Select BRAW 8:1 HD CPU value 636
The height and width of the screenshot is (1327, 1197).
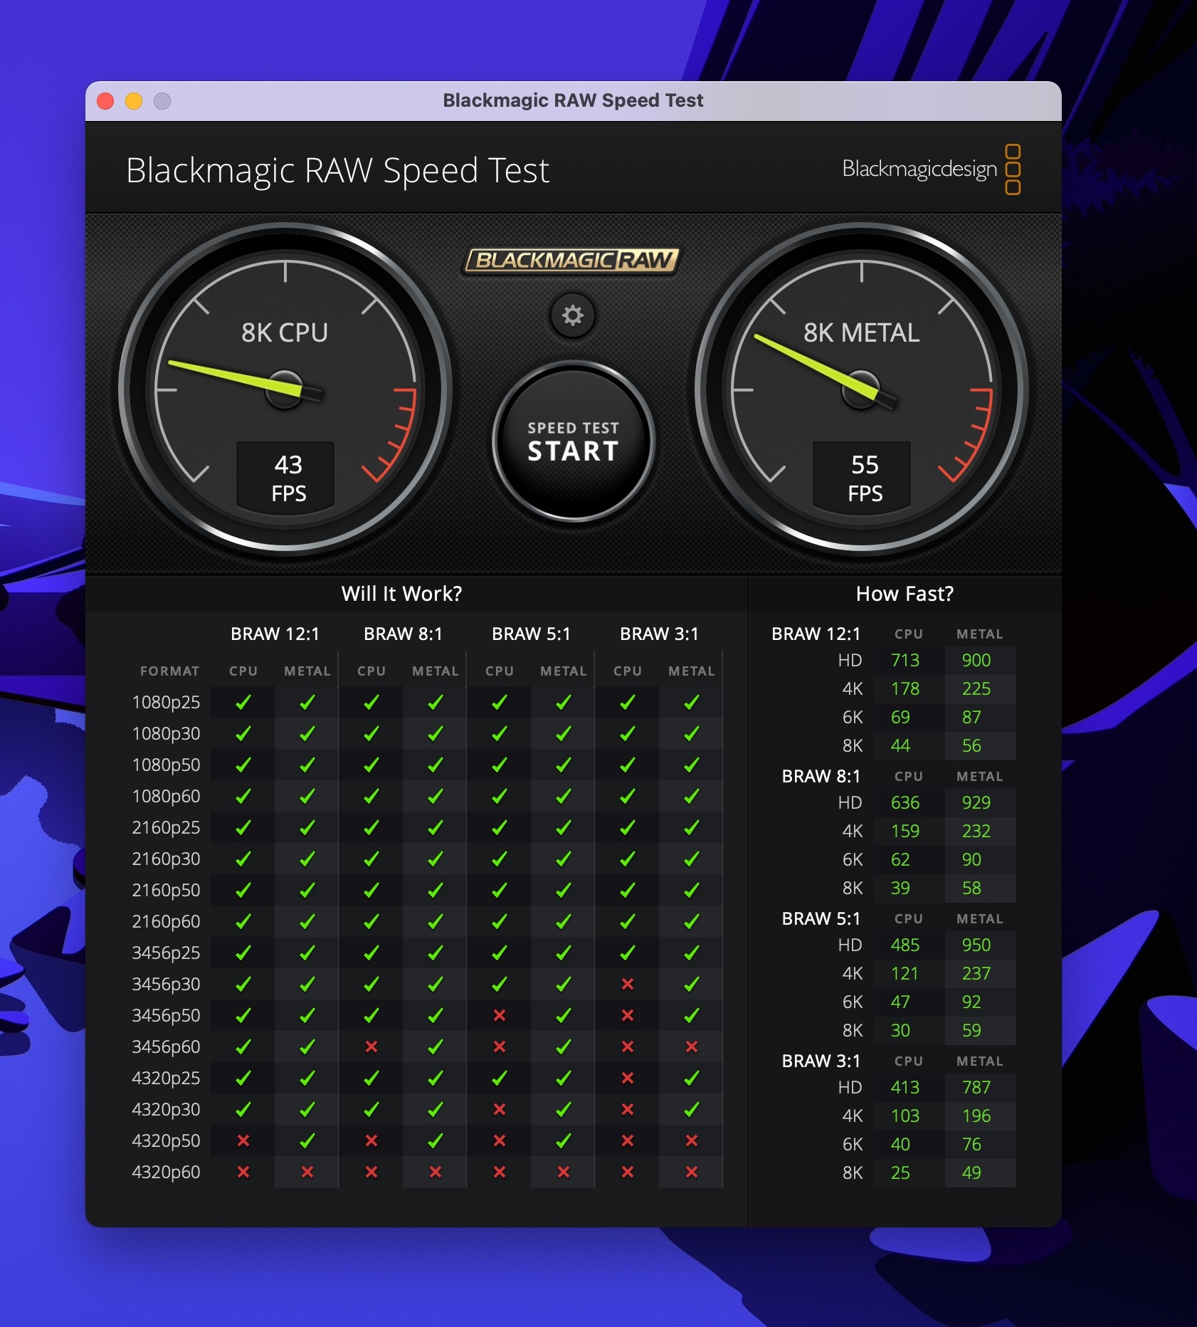(905, 803)
